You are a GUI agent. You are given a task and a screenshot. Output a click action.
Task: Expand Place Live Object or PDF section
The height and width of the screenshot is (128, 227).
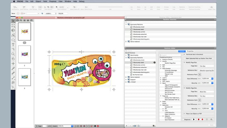(184, 114)
